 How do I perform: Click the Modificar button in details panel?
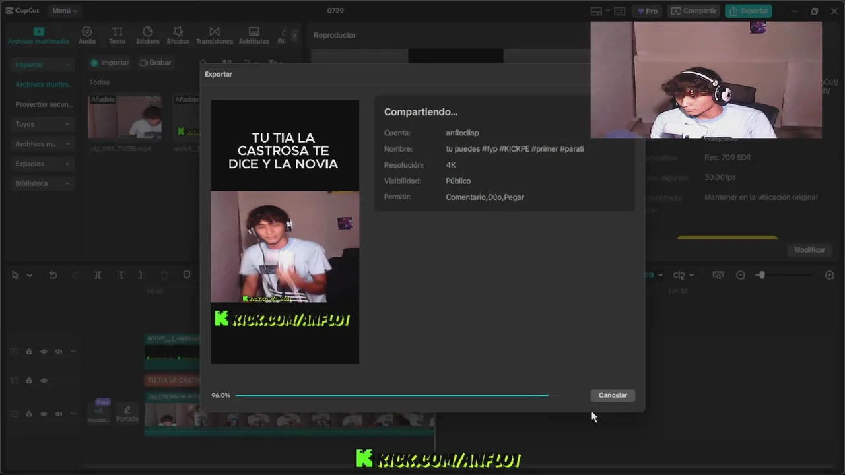[809, 250]
